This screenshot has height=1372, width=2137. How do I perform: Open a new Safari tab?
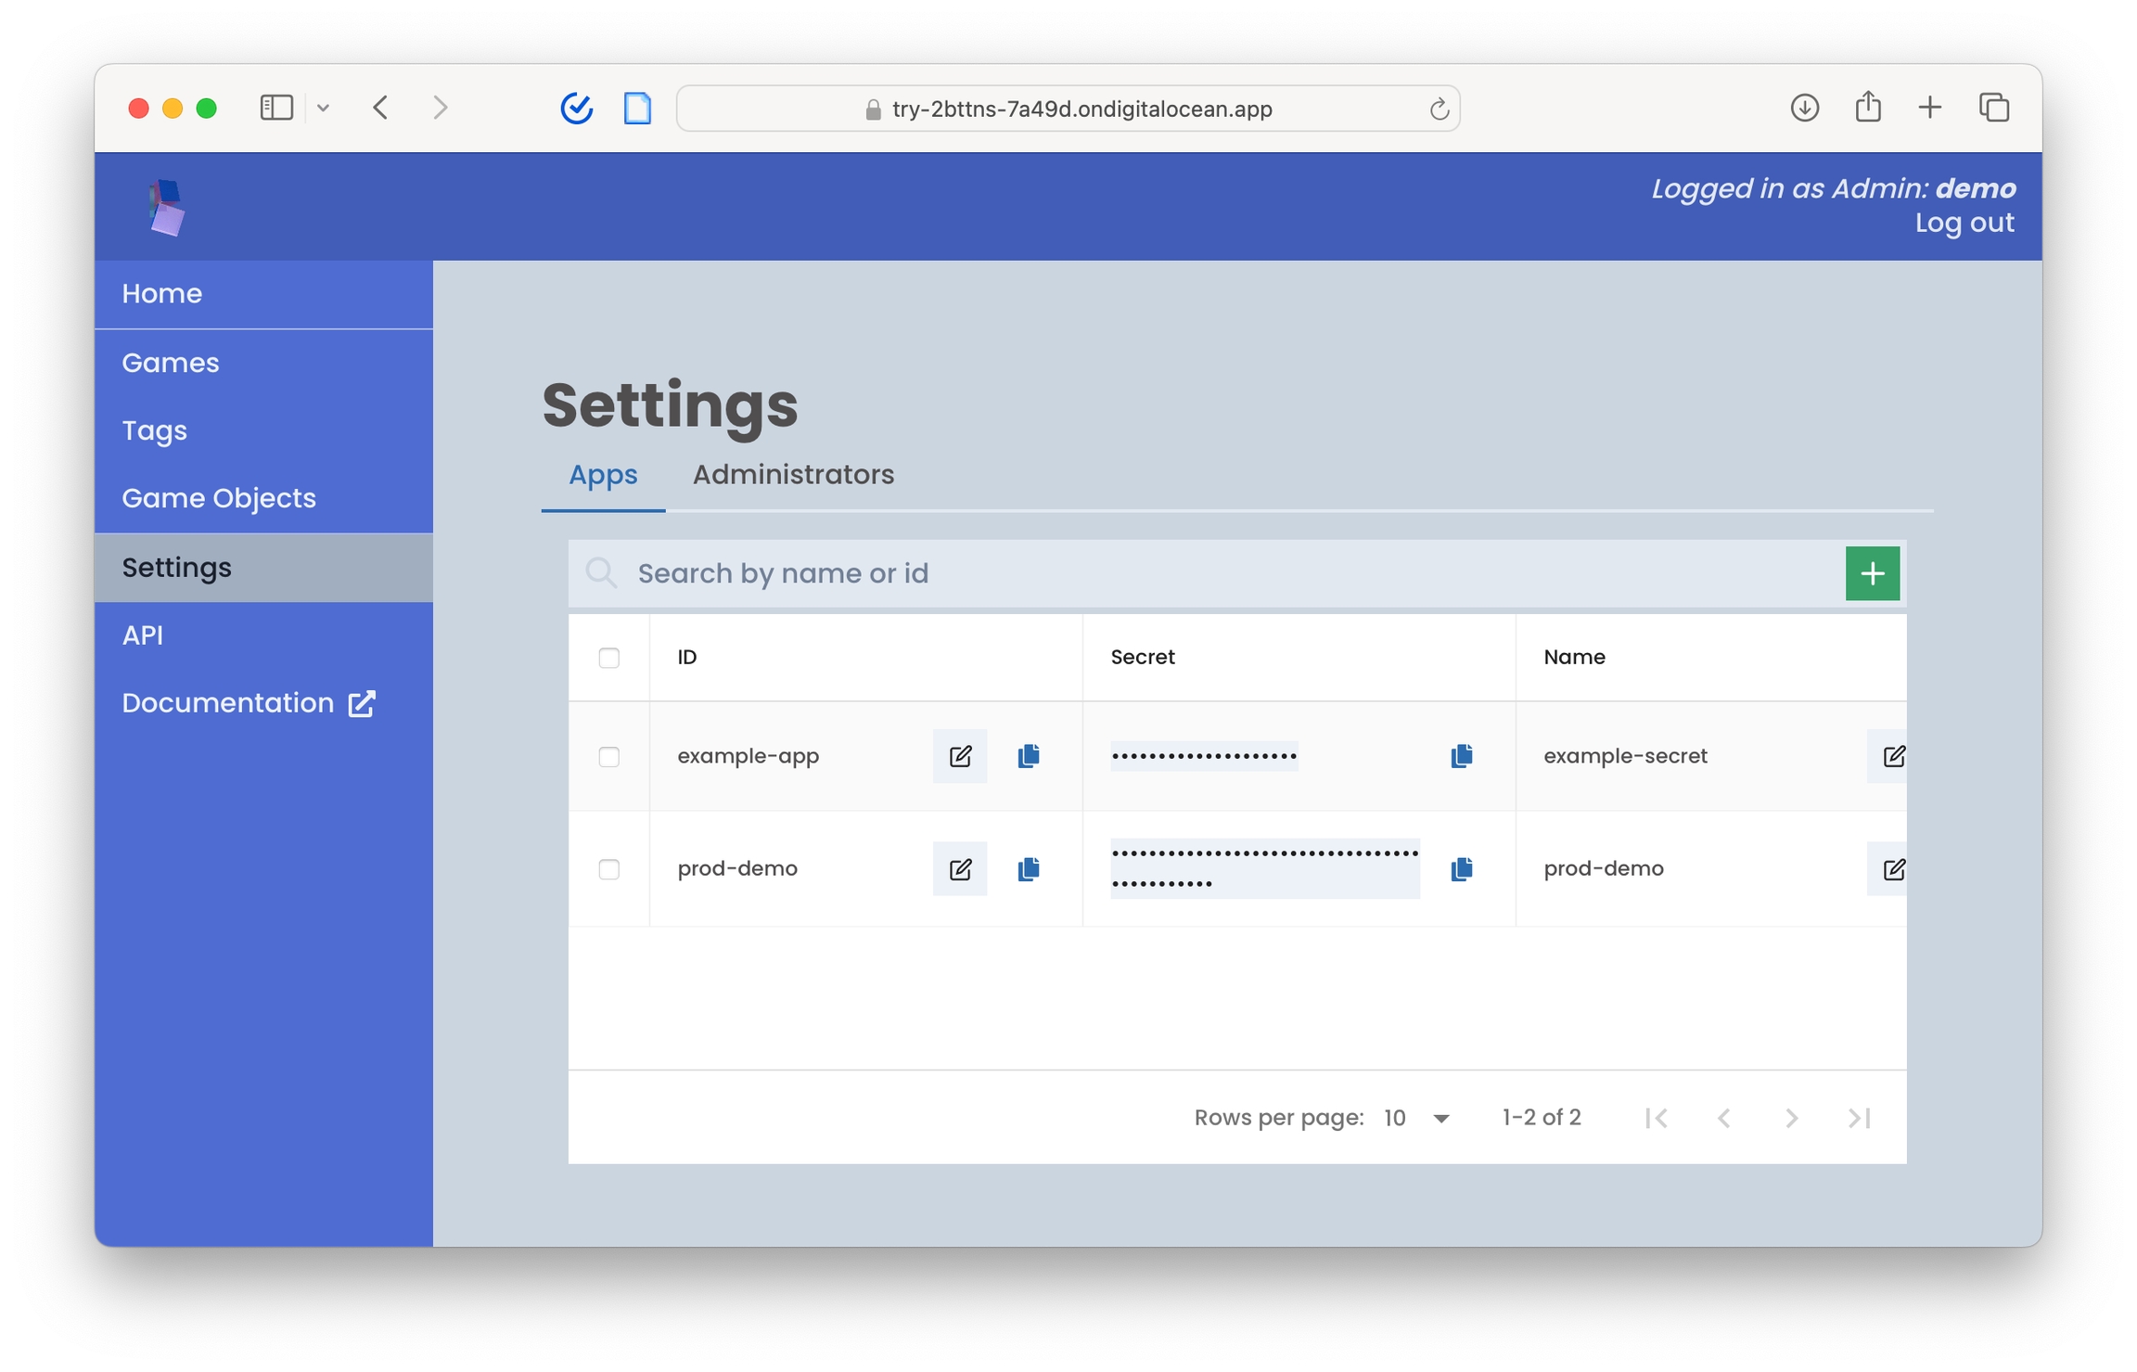tap(1930, 109)
